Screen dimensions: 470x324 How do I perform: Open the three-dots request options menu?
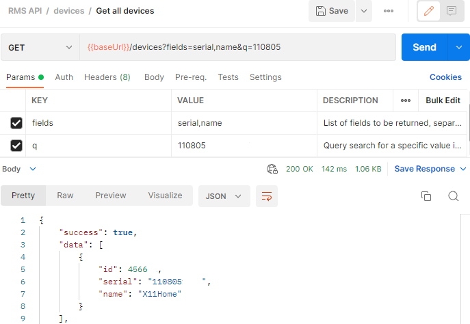point(389,11)
